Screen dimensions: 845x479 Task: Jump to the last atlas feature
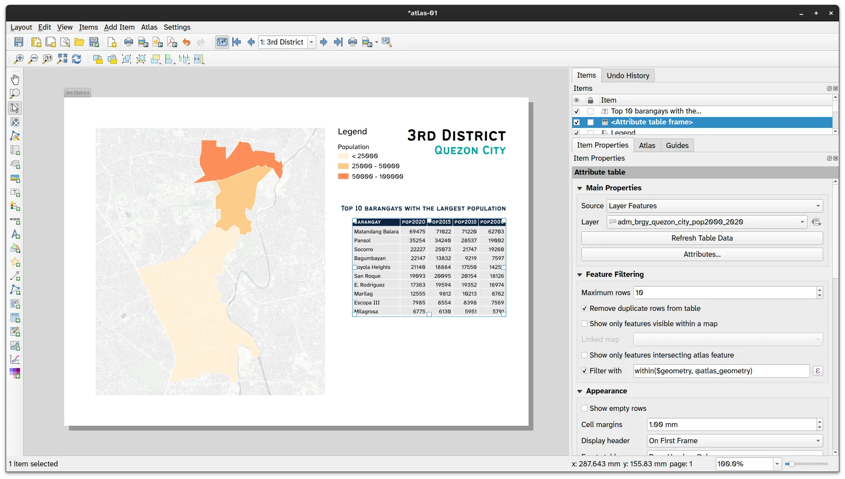338,42
